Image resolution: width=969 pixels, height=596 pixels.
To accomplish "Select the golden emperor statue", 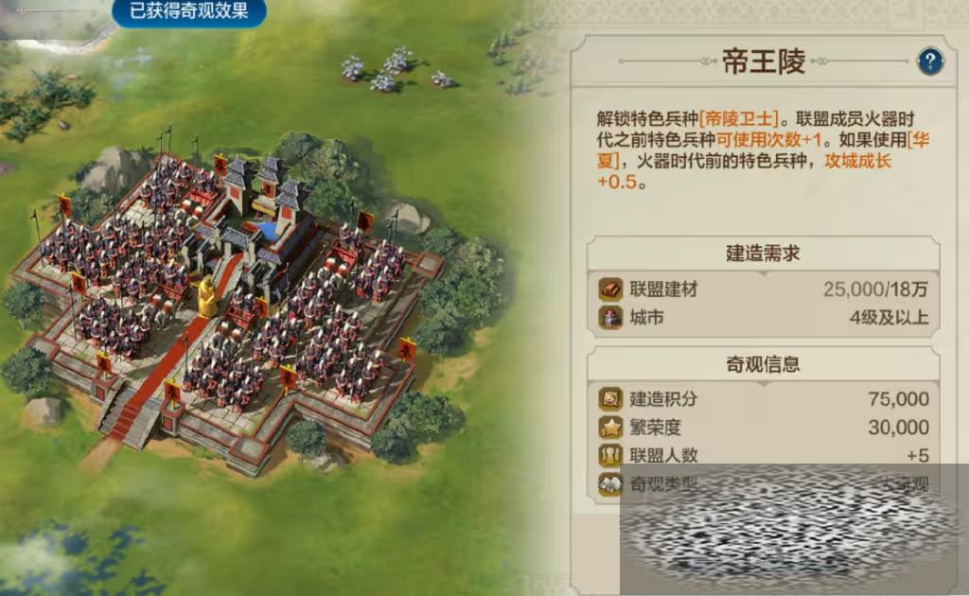I will pyautogui.click(x=207, y=297).
